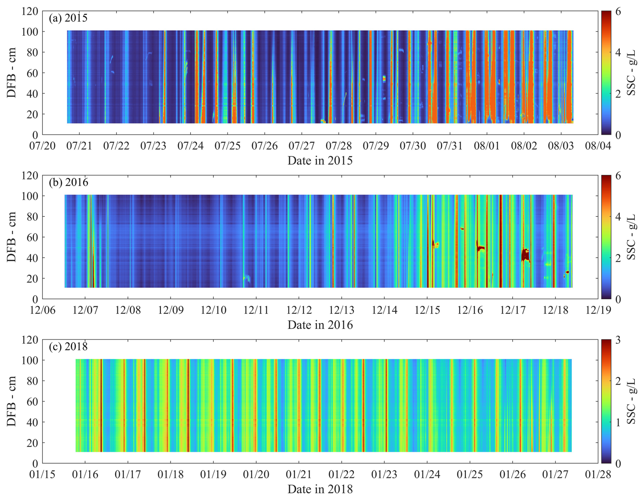Select the 07/24 date tick label

pyautogui.click(x=191, y=146)
